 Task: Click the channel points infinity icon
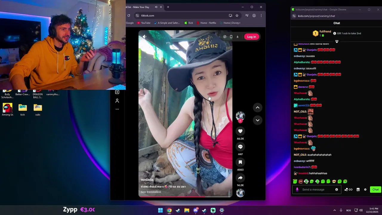click(x=348, y=189)
